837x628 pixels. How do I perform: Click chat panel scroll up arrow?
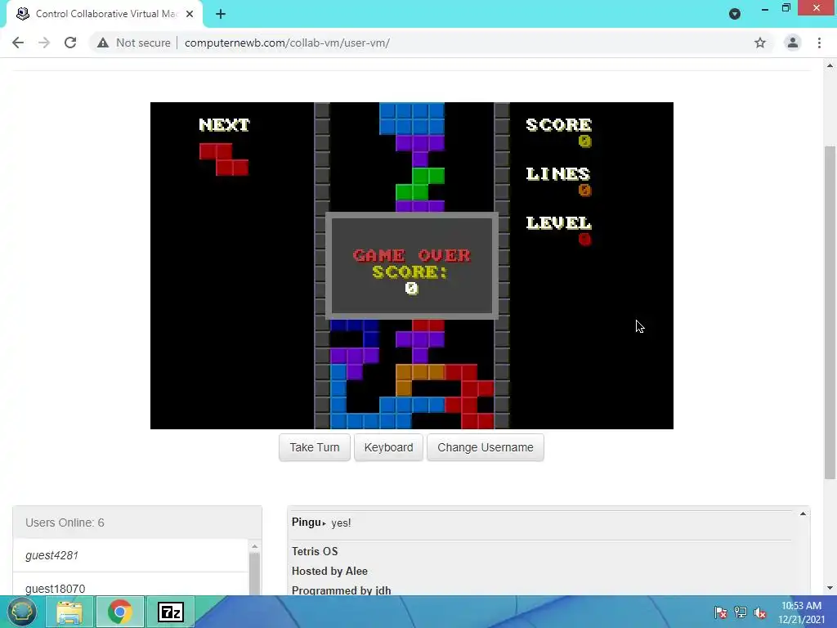tap(803, 514)
